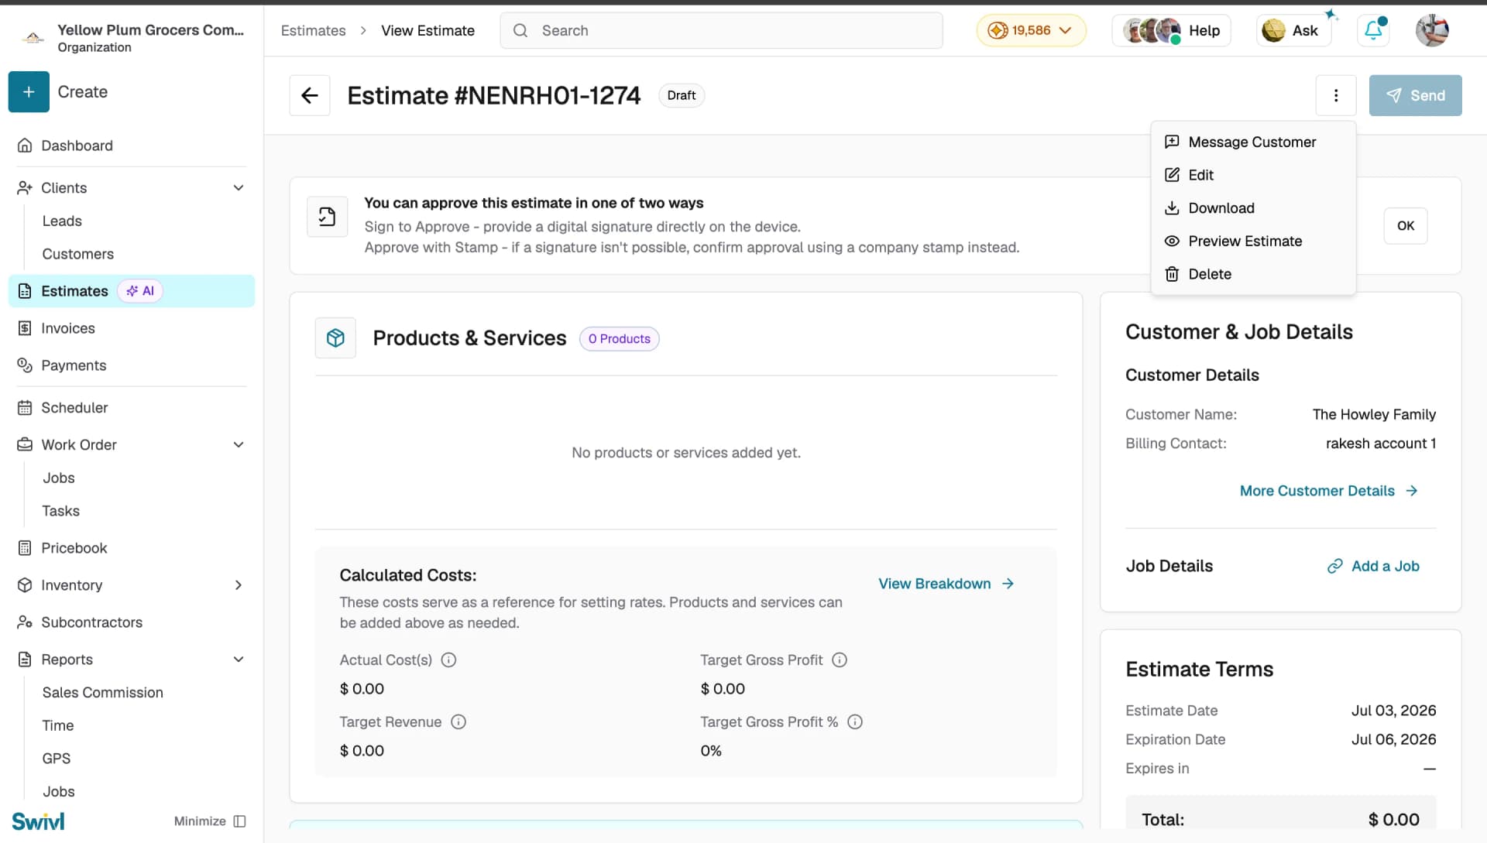Image resolution: width=1487 pixels, height=843 pixels.
Task: Select Delete from the options menu
Action: tap(1252, 274)
